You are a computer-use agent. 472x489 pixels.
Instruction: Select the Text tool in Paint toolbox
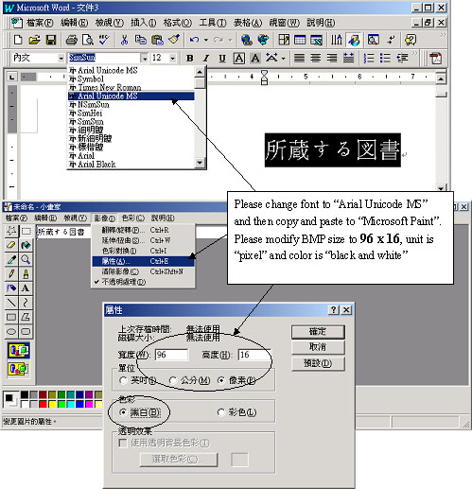(26, 288)
